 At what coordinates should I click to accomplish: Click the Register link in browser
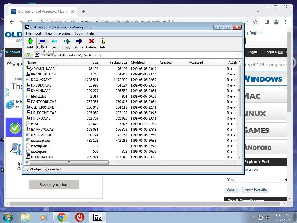[256, 33]
